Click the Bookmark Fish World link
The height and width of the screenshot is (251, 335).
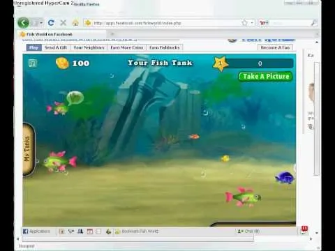coord(137,231)
